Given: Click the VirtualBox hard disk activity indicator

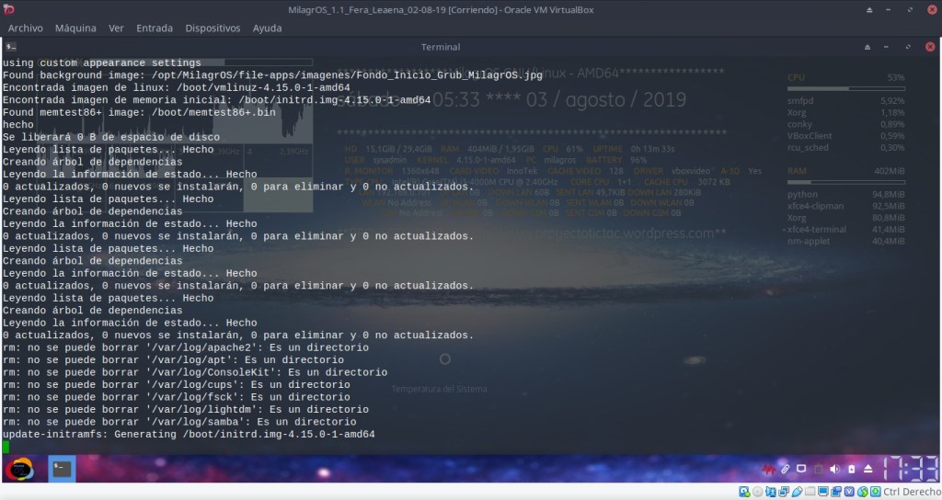Looking at the screenshot, I should pyautogui.click(x=744, y=492).
